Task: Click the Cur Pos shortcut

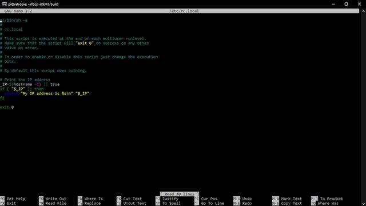Action: [206, 199]
